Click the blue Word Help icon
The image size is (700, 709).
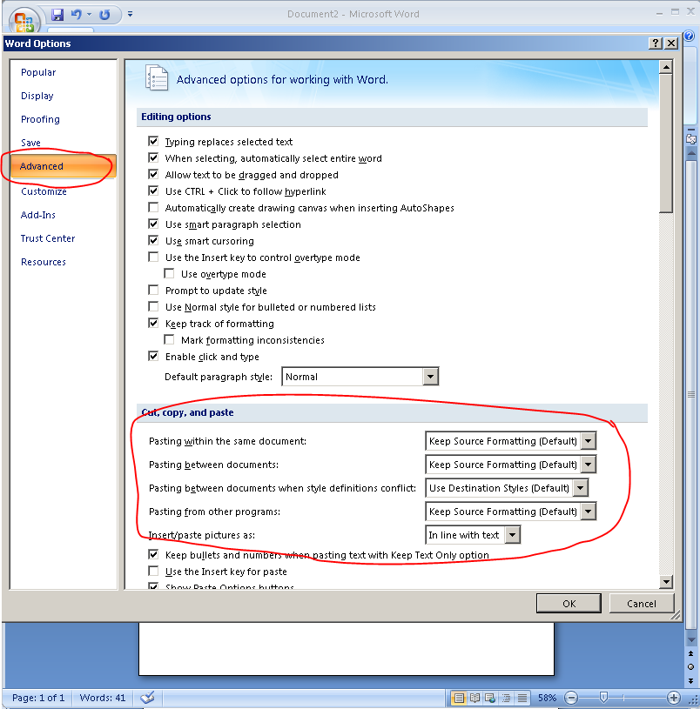click(x=689, y=36)
